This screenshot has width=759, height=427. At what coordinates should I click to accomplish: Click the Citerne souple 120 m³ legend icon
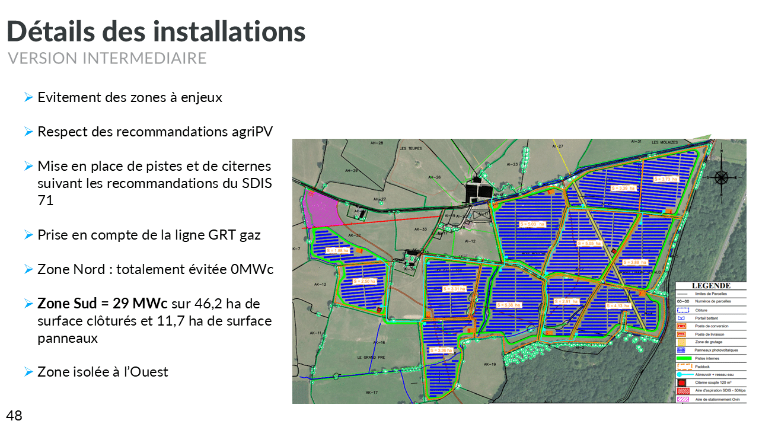pos(681,383)
